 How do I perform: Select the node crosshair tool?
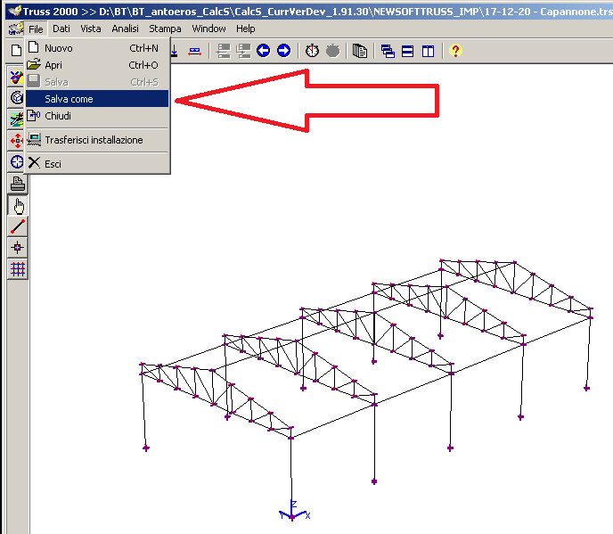pos(18,248)
